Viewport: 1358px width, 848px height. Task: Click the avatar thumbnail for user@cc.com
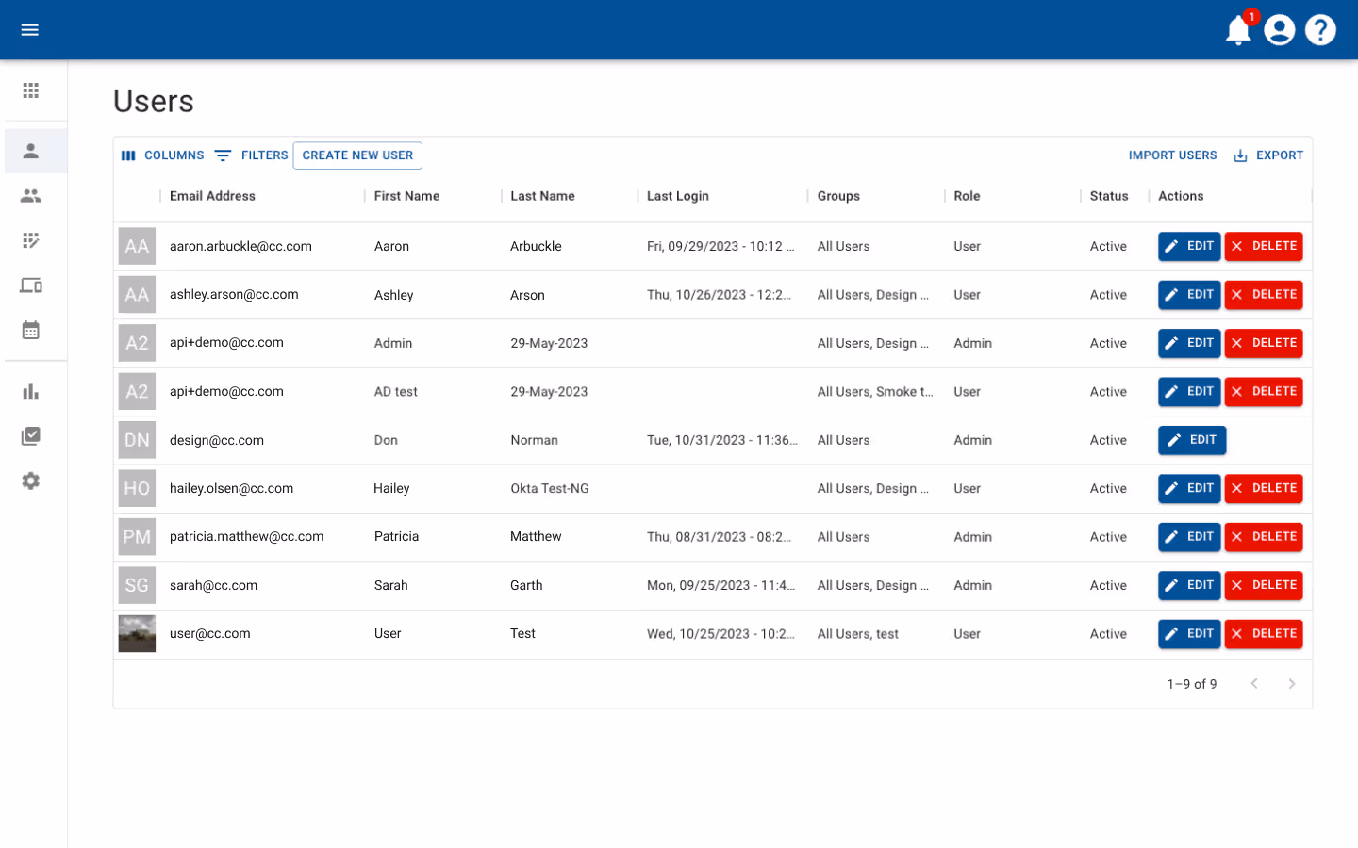pos(137,633)
